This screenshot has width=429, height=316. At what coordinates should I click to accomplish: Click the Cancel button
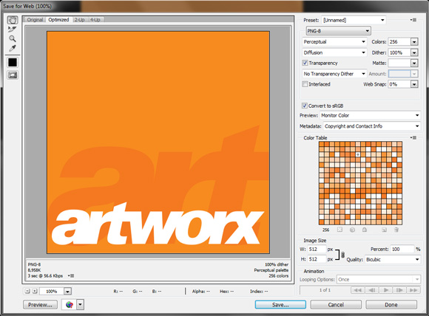point(336,305)
